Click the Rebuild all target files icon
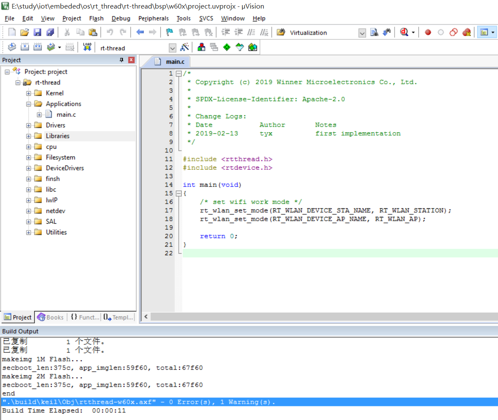Image resolution: width=498 pixels, height=420 pixels. coord(38,47)
